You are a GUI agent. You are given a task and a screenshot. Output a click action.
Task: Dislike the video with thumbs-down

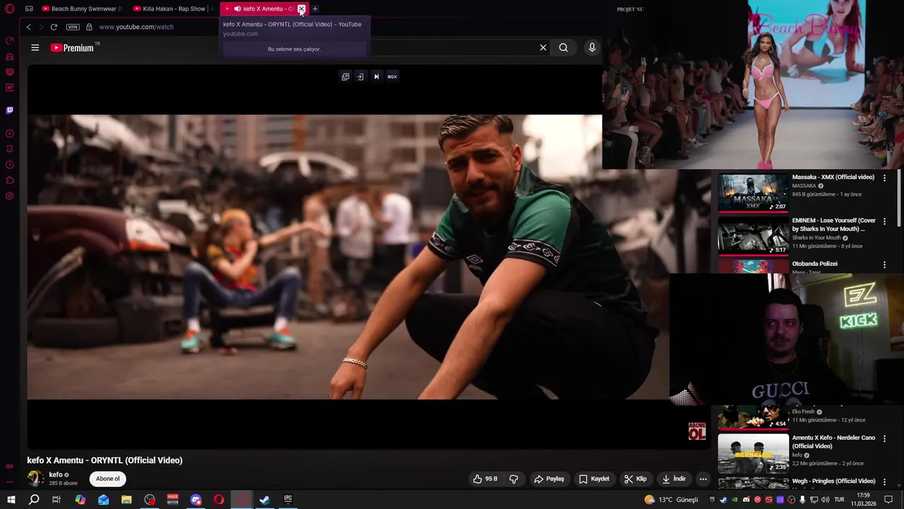click(x=513, y=479)
